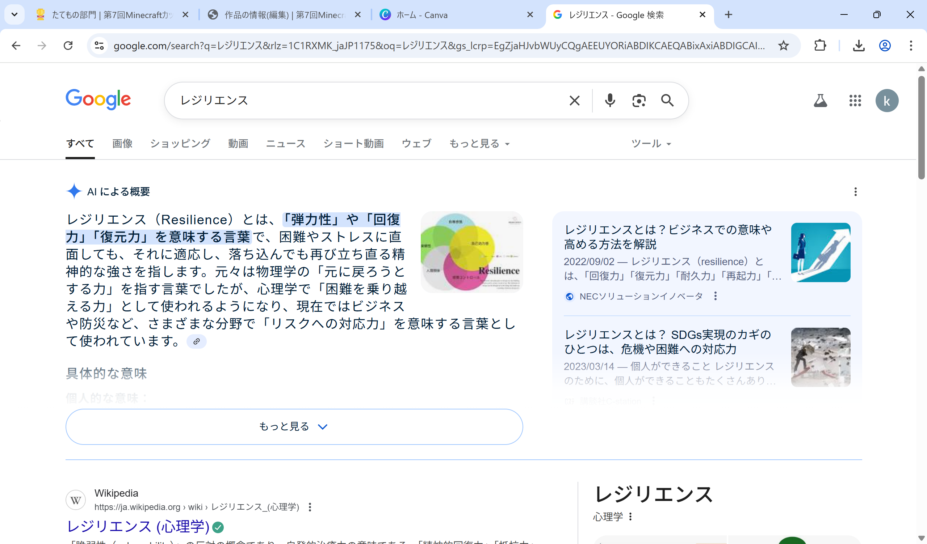Switch to the 動画 search tab
927x544 pixels.
[x=238, y=143]
